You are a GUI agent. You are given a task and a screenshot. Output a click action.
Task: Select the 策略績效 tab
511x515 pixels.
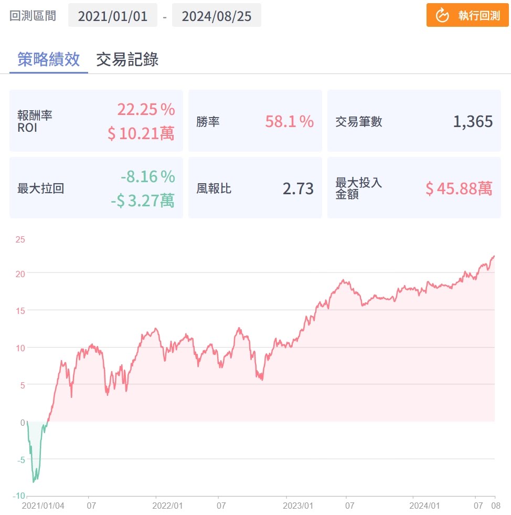click(x=48, y=59)
